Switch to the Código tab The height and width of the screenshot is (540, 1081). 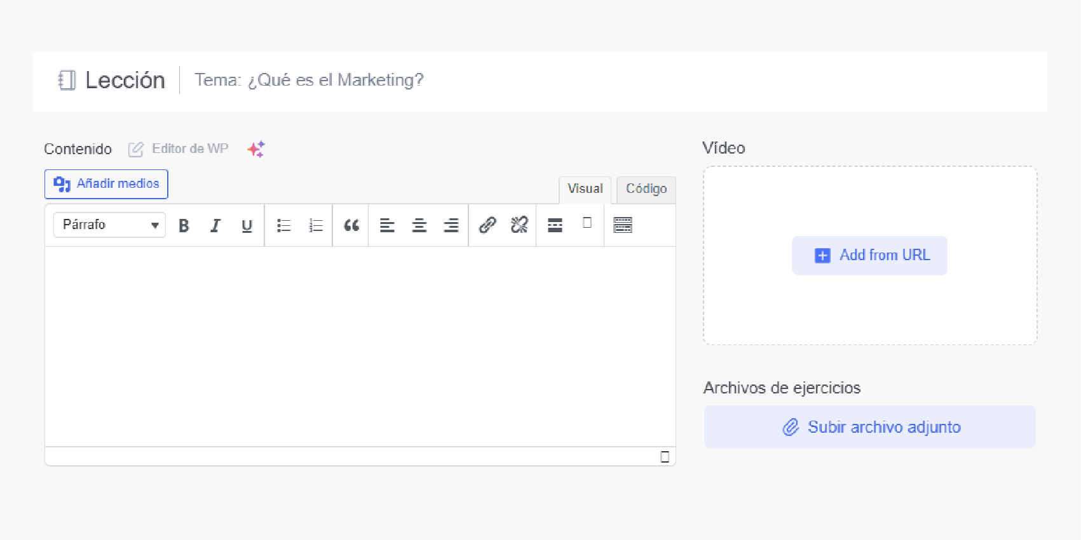tap(646, 189)
